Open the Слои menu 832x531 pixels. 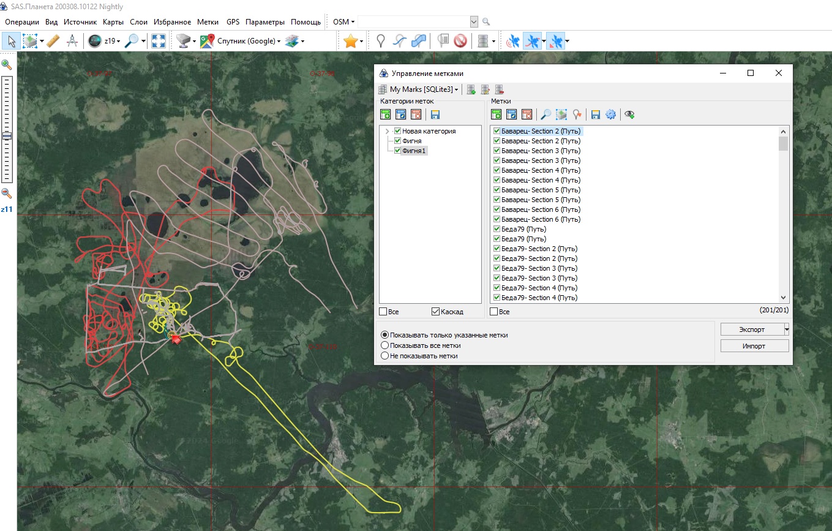[x=138, y=22]
